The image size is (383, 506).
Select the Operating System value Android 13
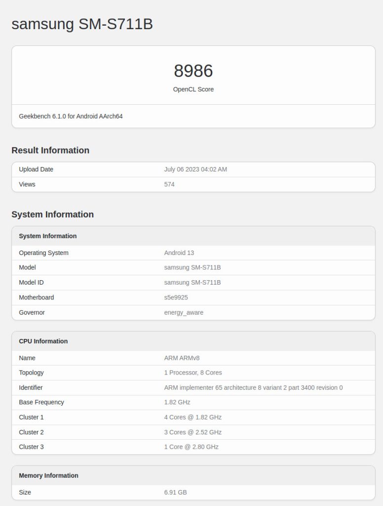coord(179,253)
